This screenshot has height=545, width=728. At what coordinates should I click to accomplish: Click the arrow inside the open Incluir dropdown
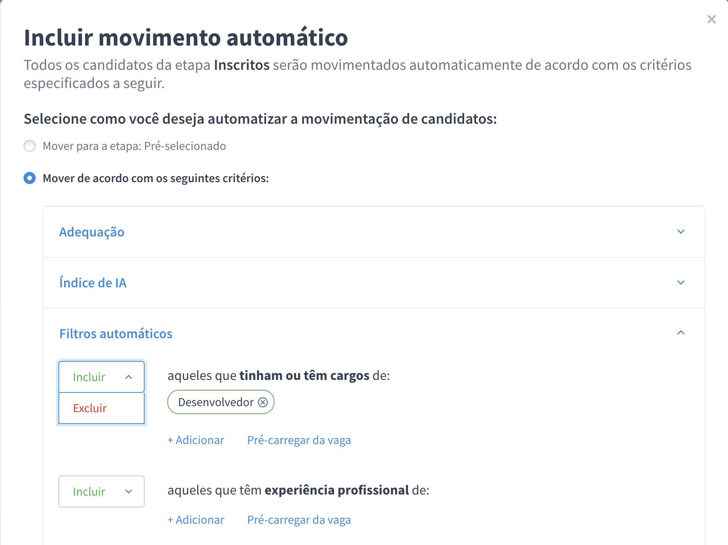(128, 377)
